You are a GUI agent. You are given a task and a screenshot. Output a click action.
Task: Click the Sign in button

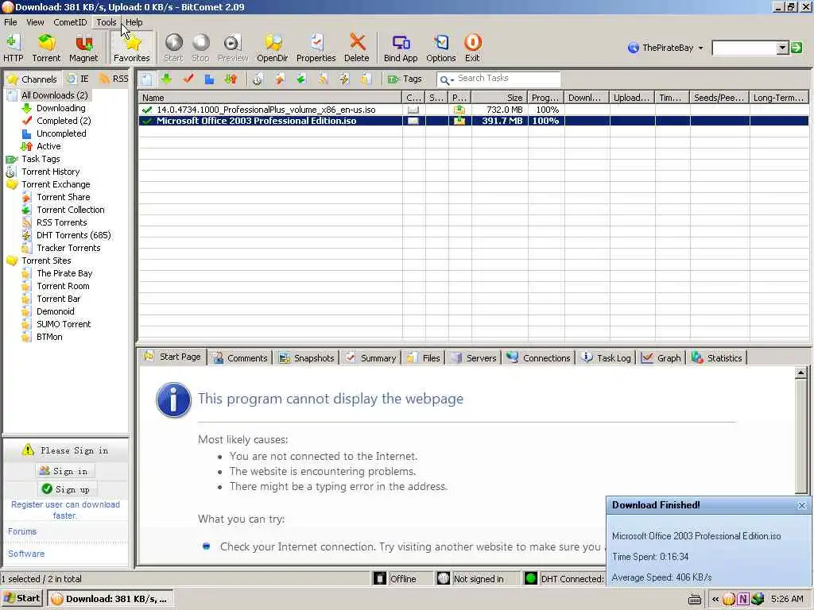pyautogui.click(x=64, y=471)
